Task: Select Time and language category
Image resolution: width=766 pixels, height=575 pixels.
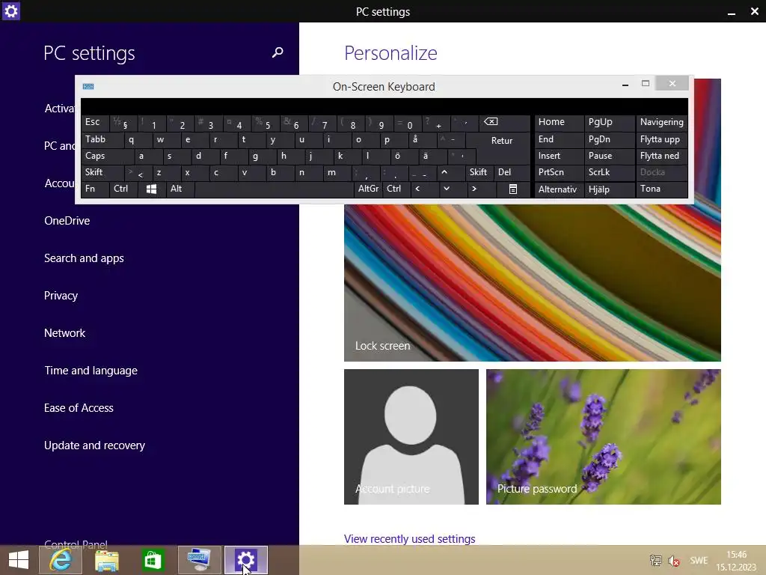Action: click(x=91, y=371)
